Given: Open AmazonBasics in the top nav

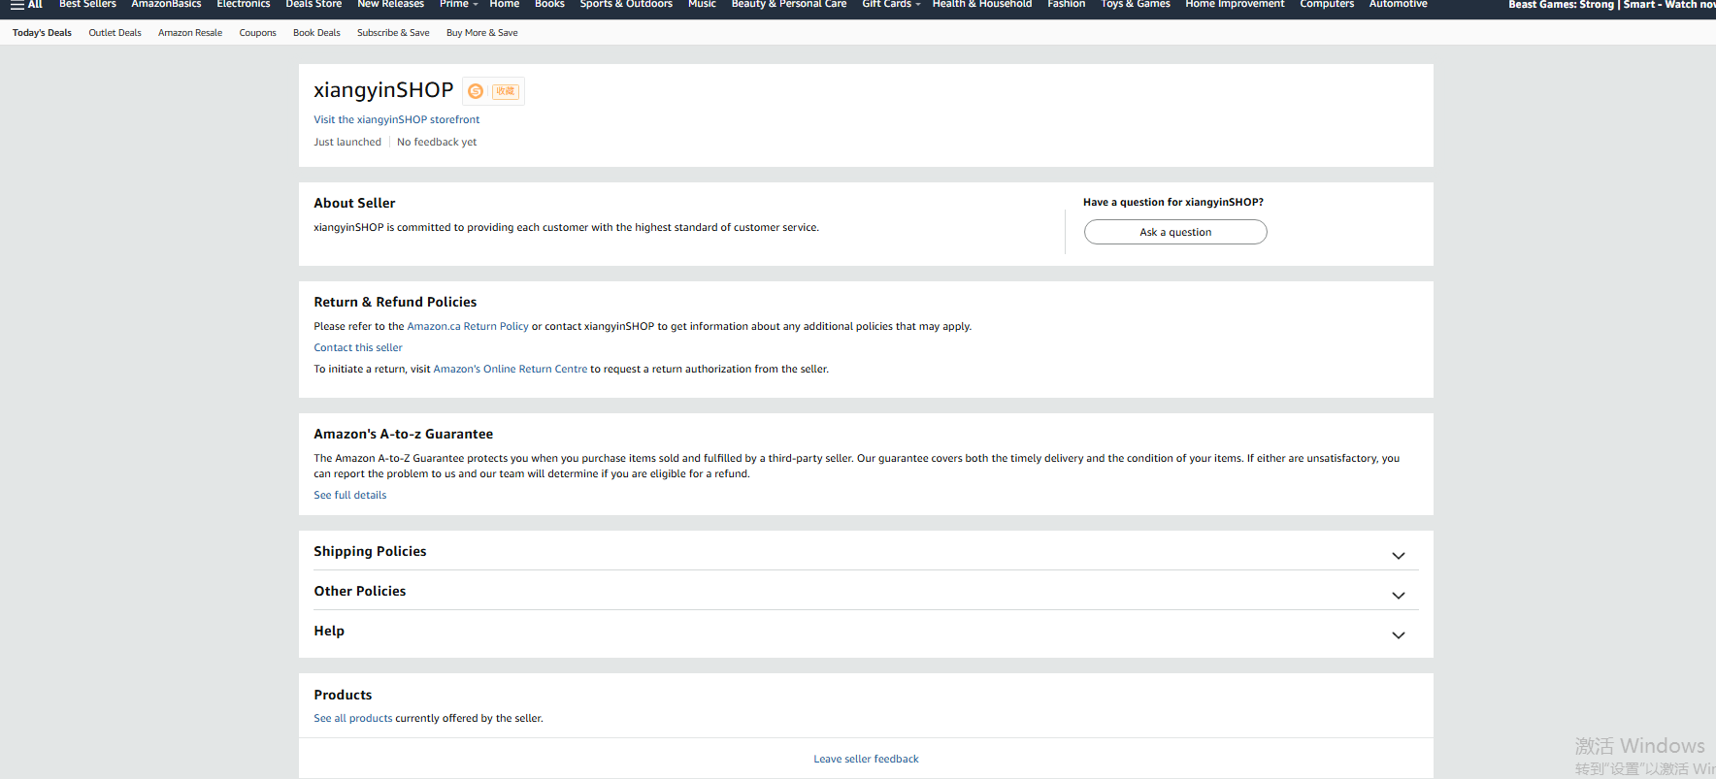Looking at the screenshot, I should 166,5.
